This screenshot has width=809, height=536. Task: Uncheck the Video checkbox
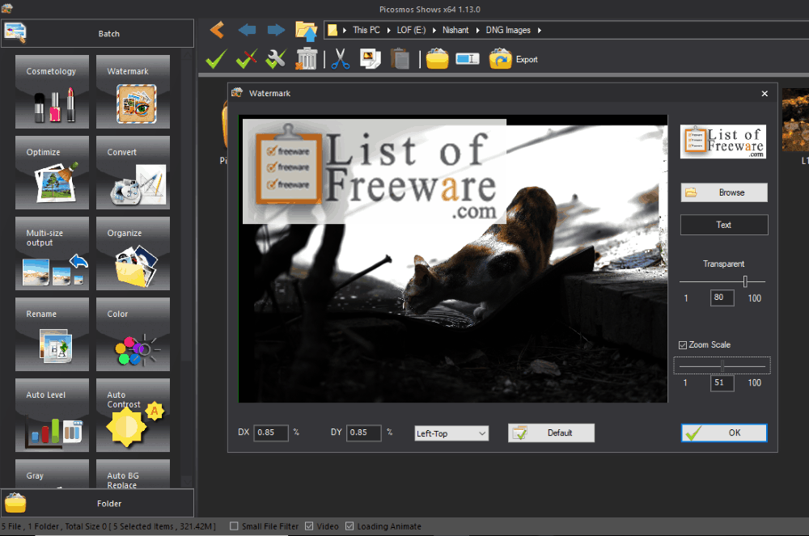[309, 526]
